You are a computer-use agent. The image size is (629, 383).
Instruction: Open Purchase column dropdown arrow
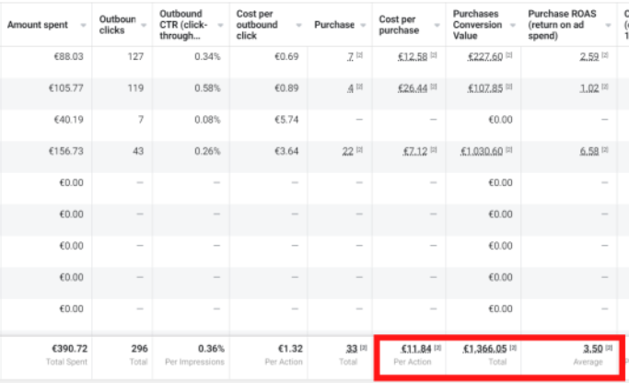pos(363,25)
